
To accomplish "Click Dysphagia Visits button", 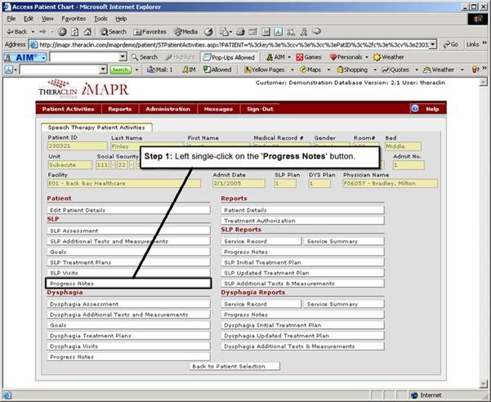I will pos(128,346).
